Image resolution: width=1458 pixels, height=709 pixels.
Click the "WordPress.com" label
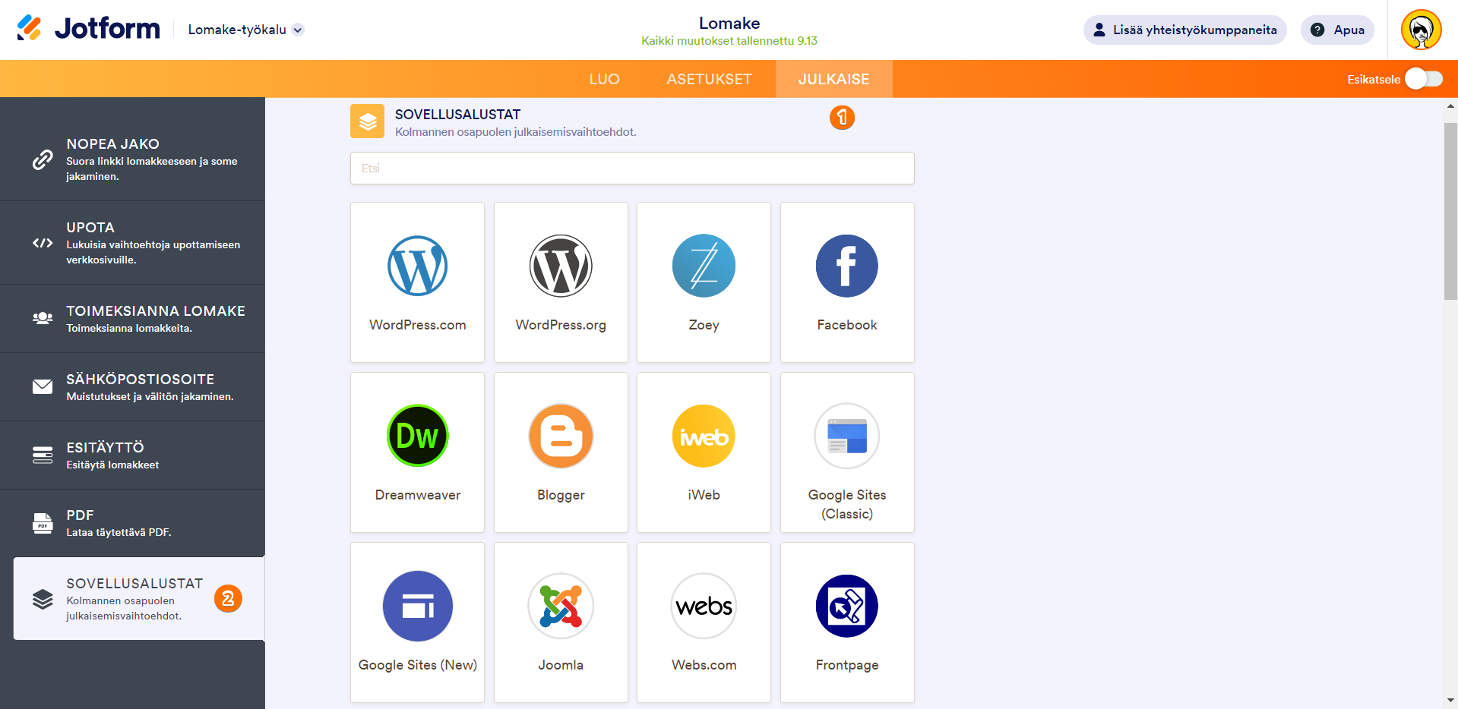418,325
